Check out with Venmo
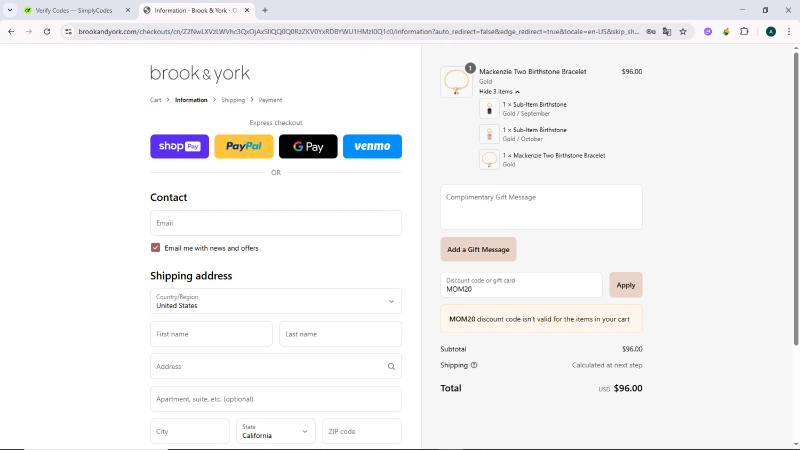The width and height of the screenshot is (800, 450). (x=372, y=147)
